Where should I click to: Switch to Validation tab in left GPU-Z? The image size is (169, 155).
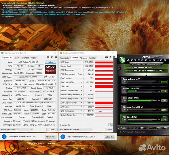click(34, 58)
